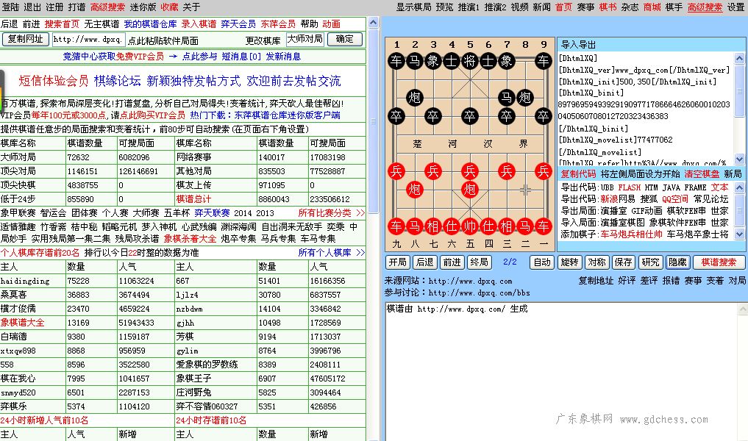Jump to opening with 开局 button
Viewport: 748px width, 441px height.
[397, 262]
